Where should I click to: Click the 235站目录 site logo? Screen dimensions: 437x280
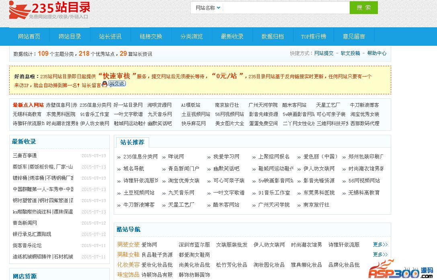(x=49, y=10)
